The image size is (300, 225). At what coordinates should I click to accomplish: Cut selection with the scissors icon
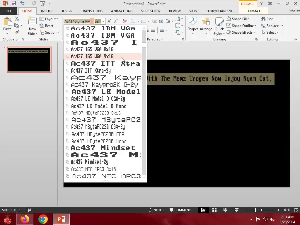[17, 19]
